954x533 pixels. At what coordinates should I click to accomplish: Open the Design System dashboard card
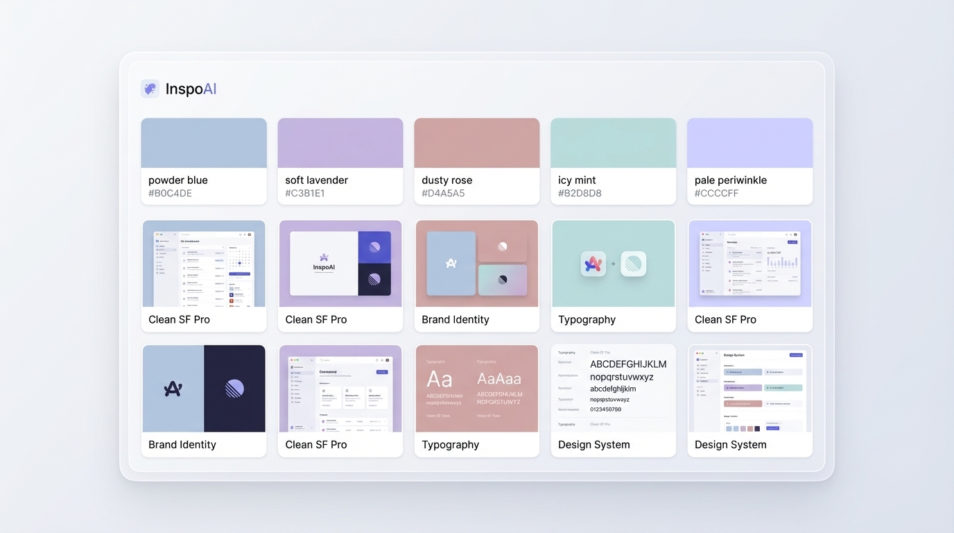(x=749, y=389)
